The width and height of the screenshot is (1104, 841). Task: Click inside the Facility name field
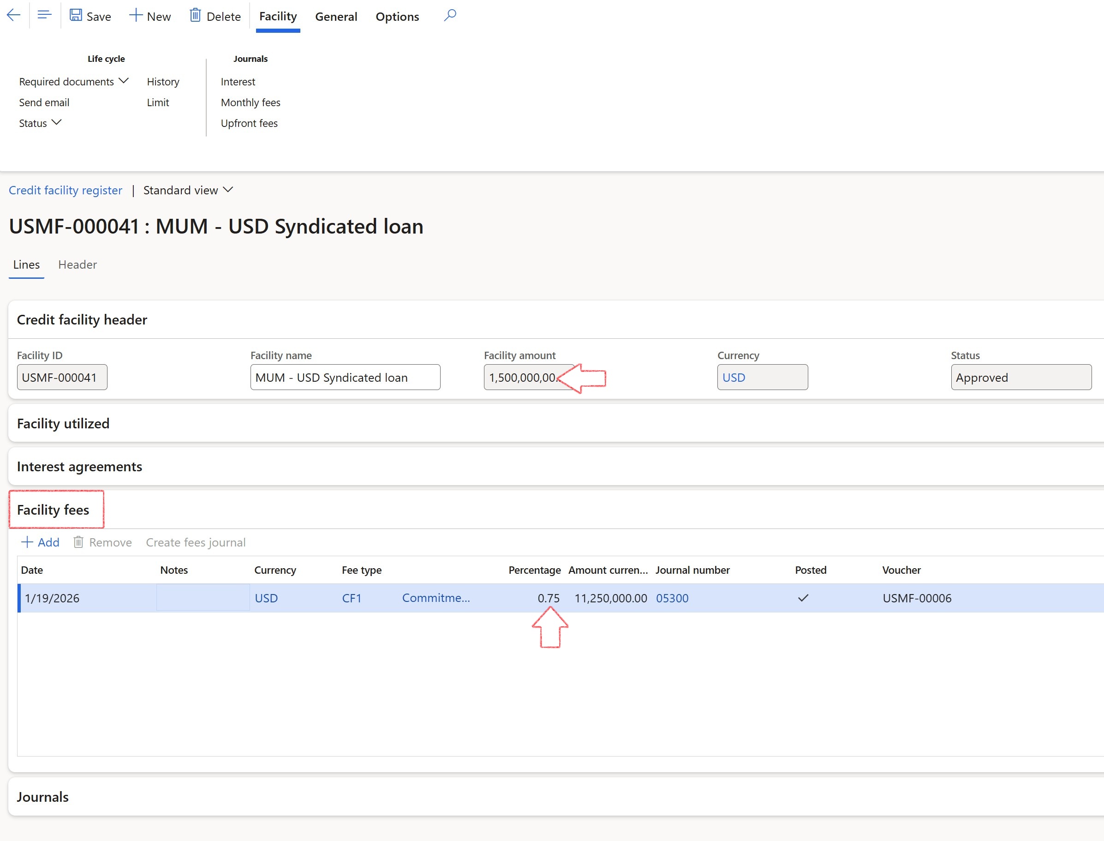[345, 377]
